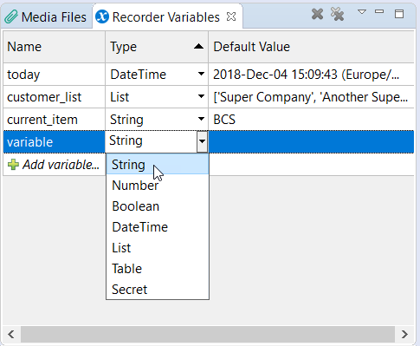Click the Recorder Variables tab icon
Viewport: 420px width, 346px height.
[x=102, y=16]
